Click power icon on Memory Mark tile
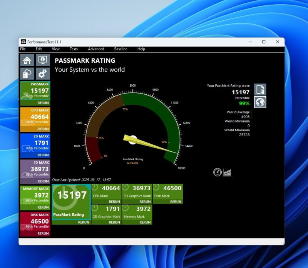 (126, 208)
